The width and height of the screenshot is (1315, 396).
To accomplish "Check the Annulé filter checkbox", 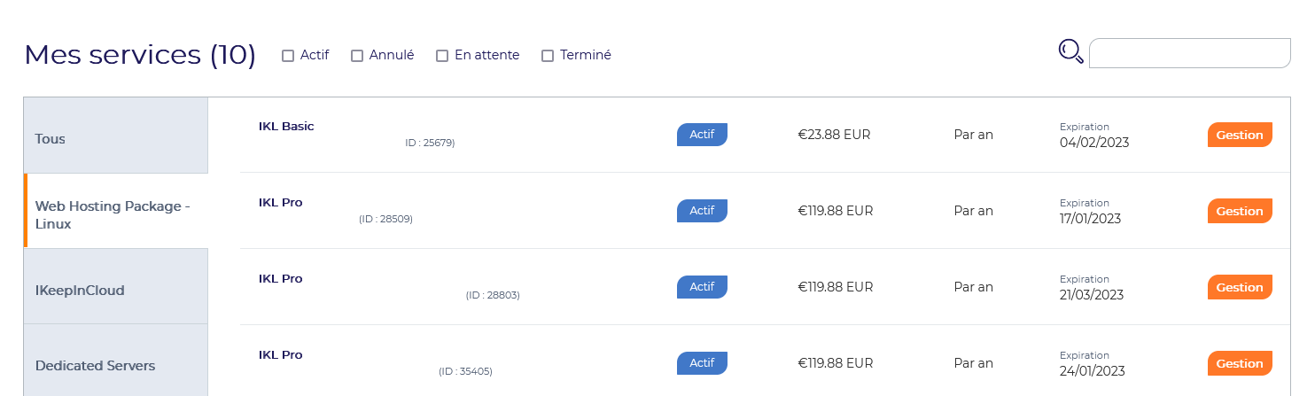I will (357, 56).
